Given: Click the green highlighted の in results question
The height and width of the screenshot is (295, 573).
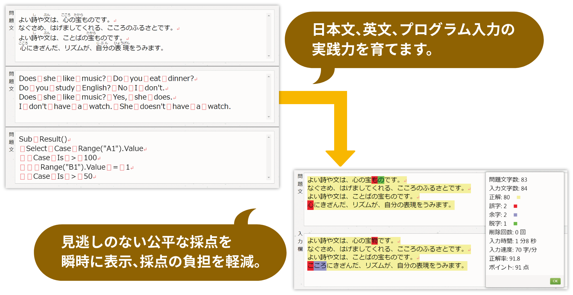Looking at the screenshot, I should click(381, 180).
